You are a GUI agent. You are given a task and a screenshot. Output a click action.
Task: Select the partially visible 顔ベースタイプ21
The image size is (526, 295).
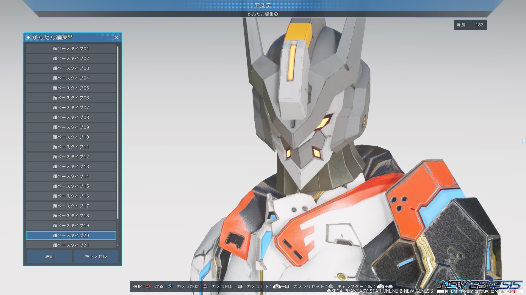[x=71, y=245]
